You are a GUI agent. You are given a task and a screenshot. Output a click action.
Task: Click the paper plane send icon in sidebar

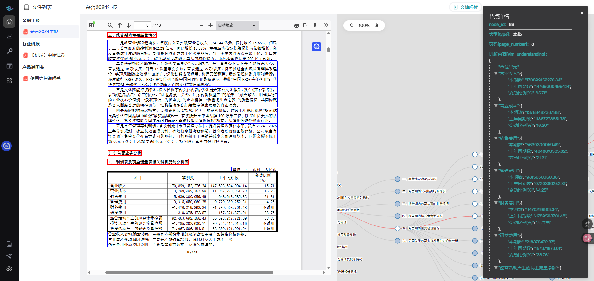click(x=9, y=256)
